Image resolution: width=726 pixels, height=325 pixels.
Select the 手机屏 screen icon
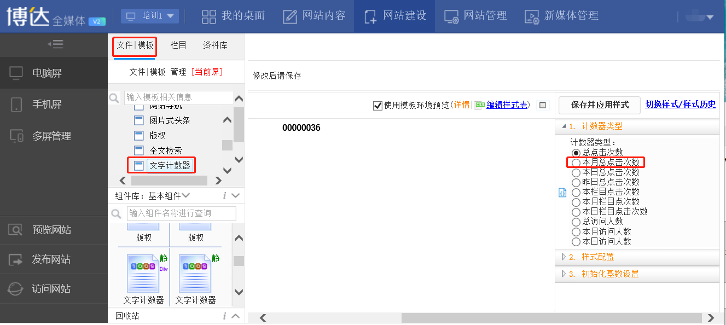coord(16,105)
